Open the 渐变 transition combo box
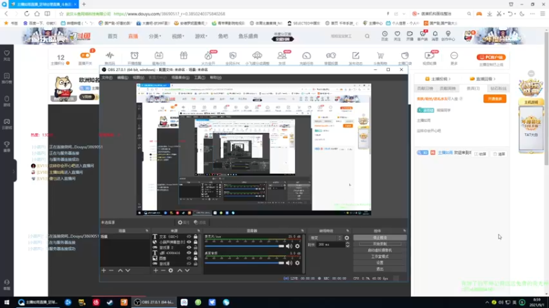 [325, 238]
